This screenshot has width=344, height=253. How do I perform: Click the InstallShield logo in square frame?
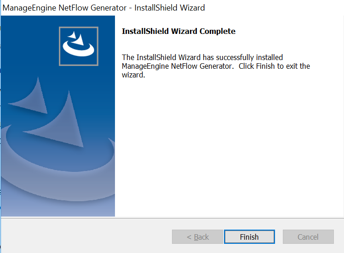pyautogui.click(x=79, y=46)
